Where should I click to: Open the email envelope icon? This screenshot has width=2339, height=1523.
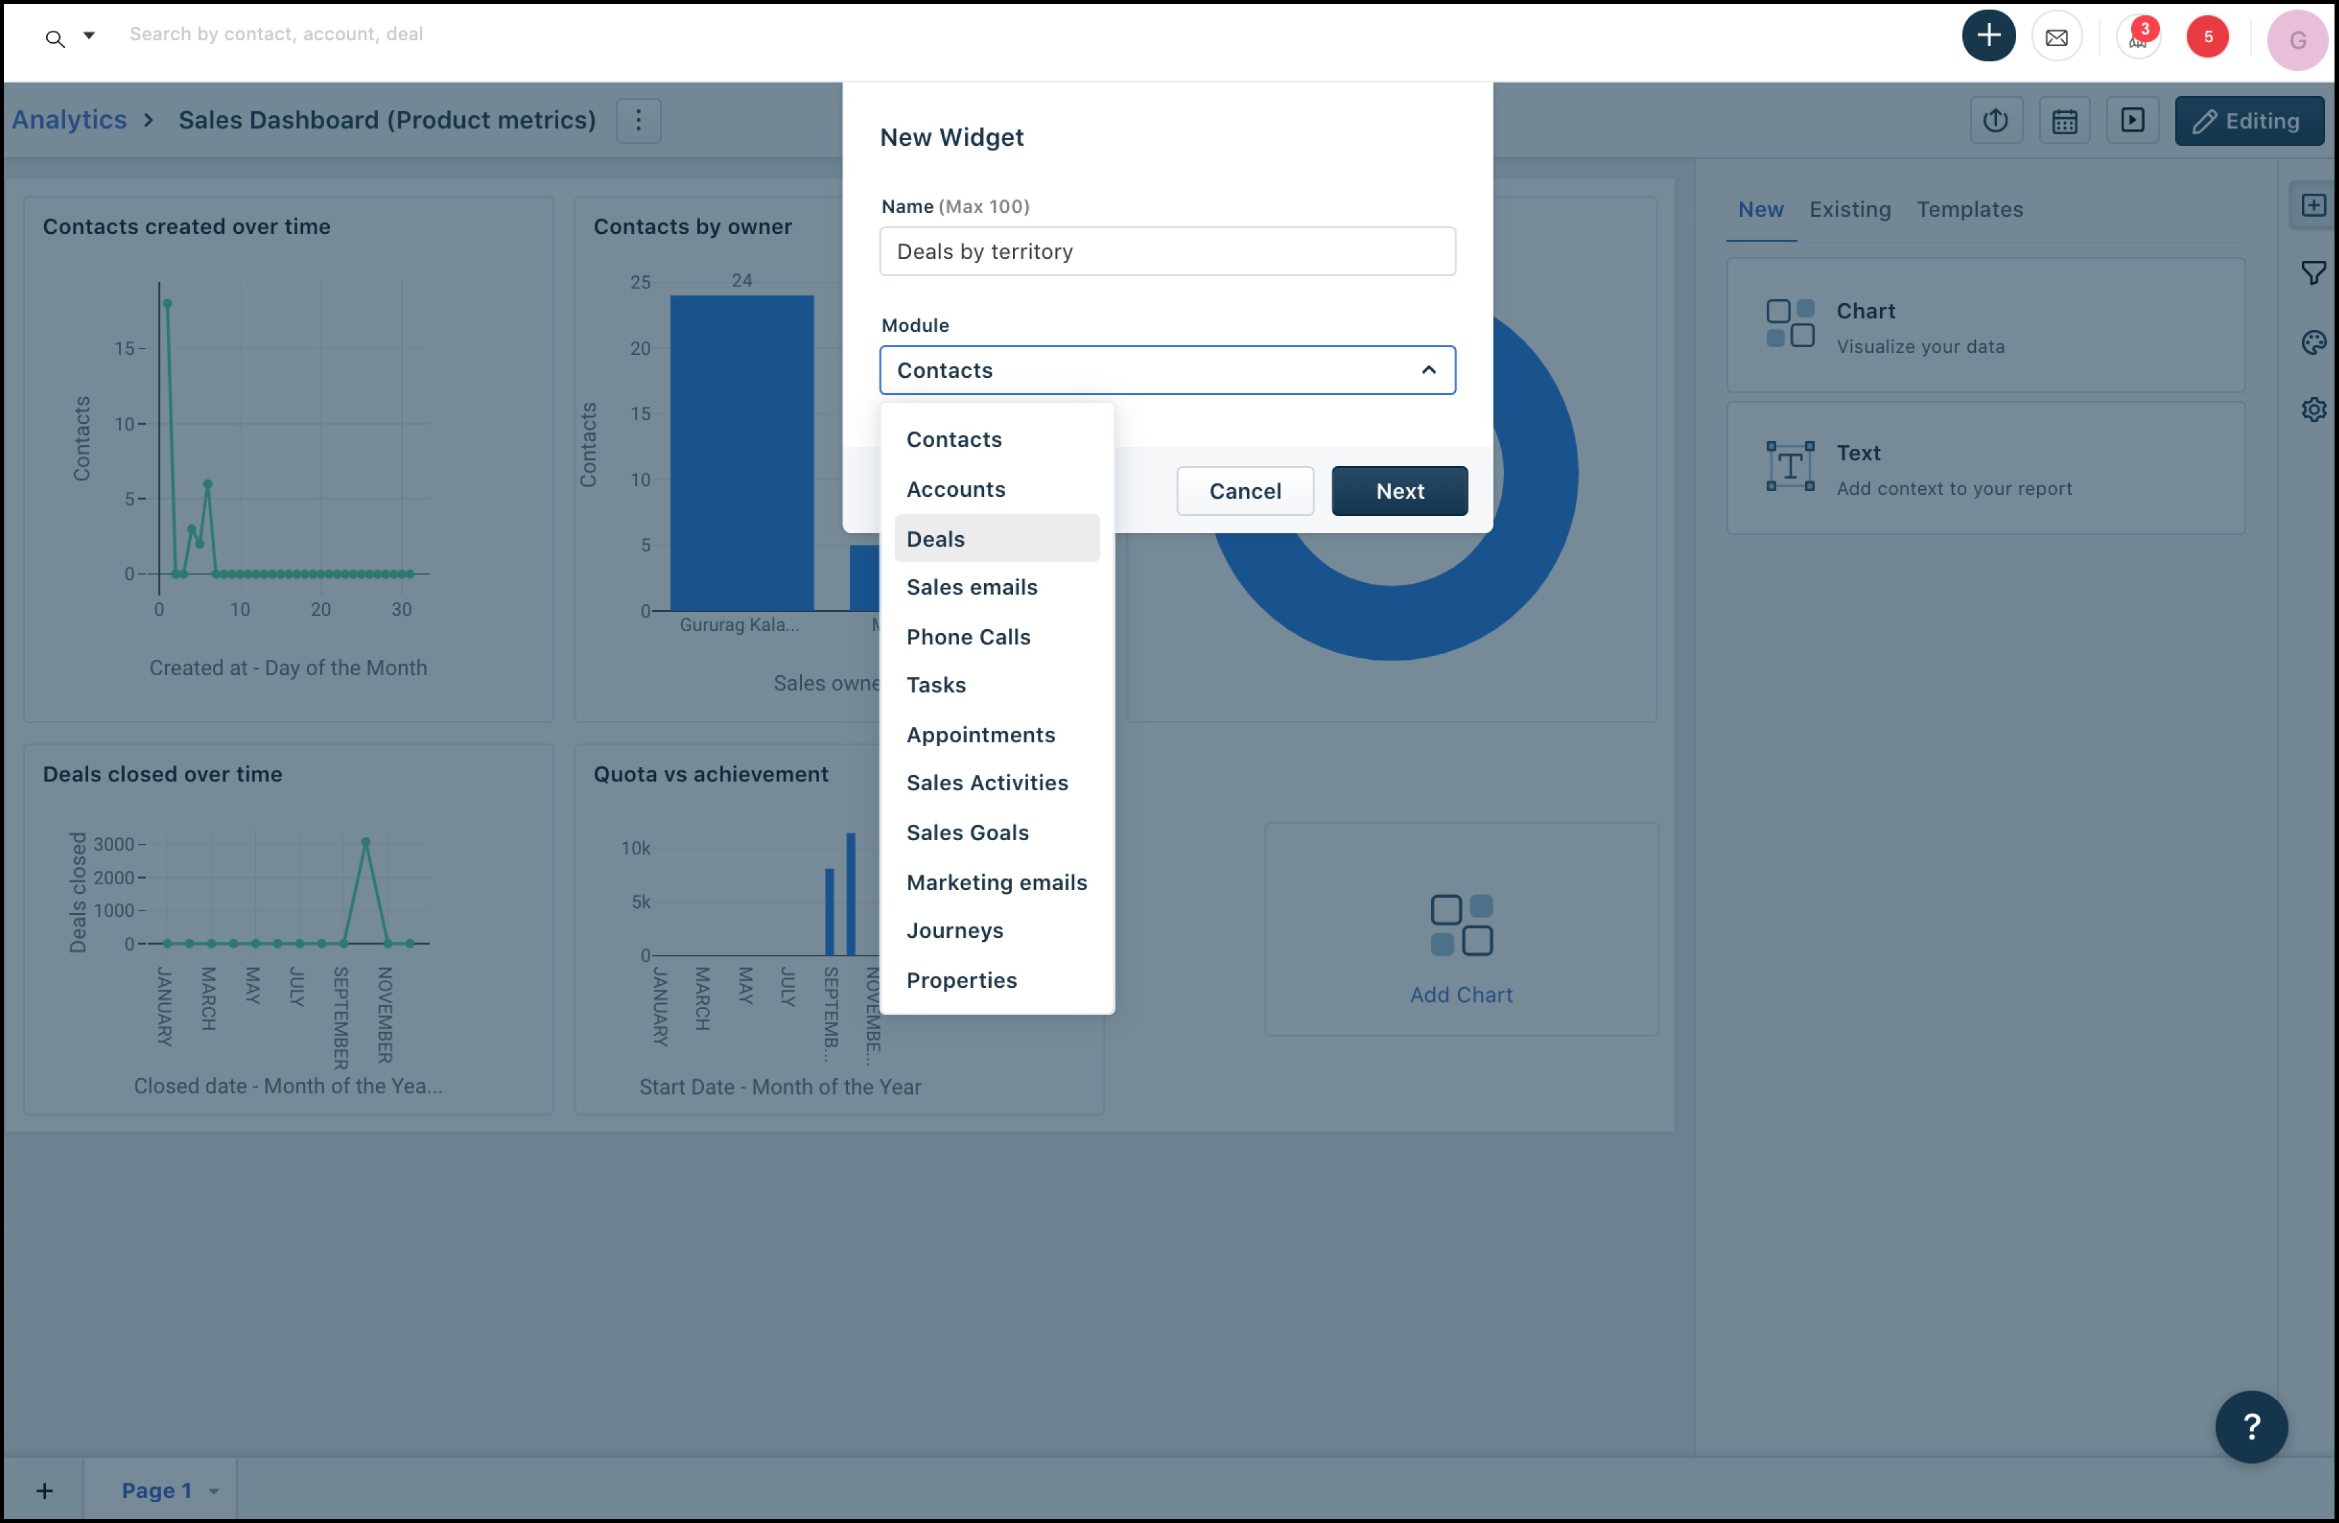click(x=2056, y=37)
